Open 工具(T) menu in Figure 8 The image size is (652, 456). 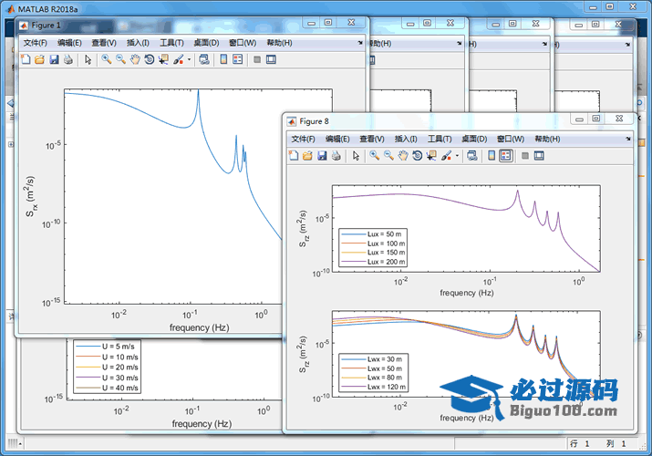[x=440, y=139]
